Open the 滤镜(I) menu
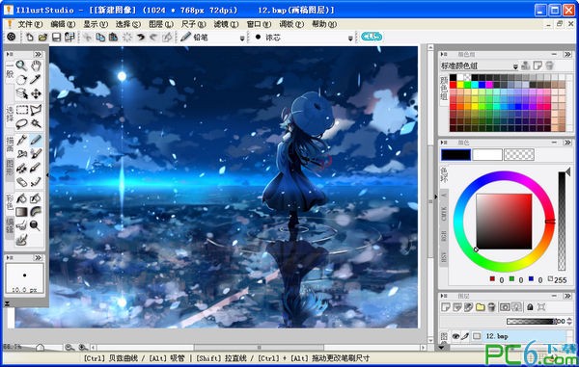 tap(226, 24)
